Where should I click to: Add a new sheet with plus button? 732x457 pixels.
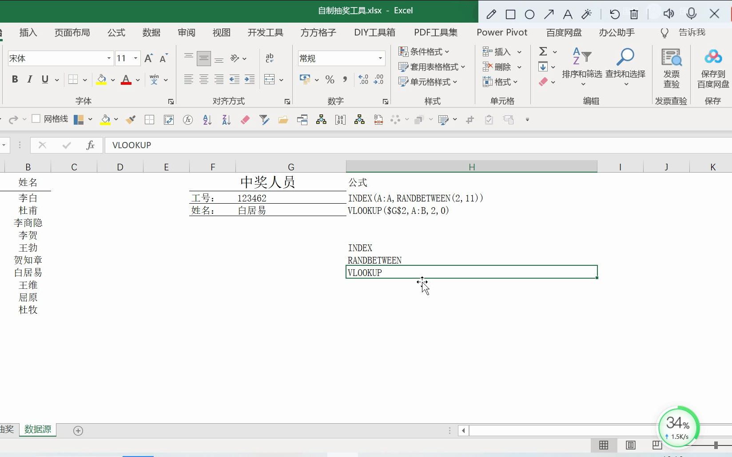coord(78,431)
